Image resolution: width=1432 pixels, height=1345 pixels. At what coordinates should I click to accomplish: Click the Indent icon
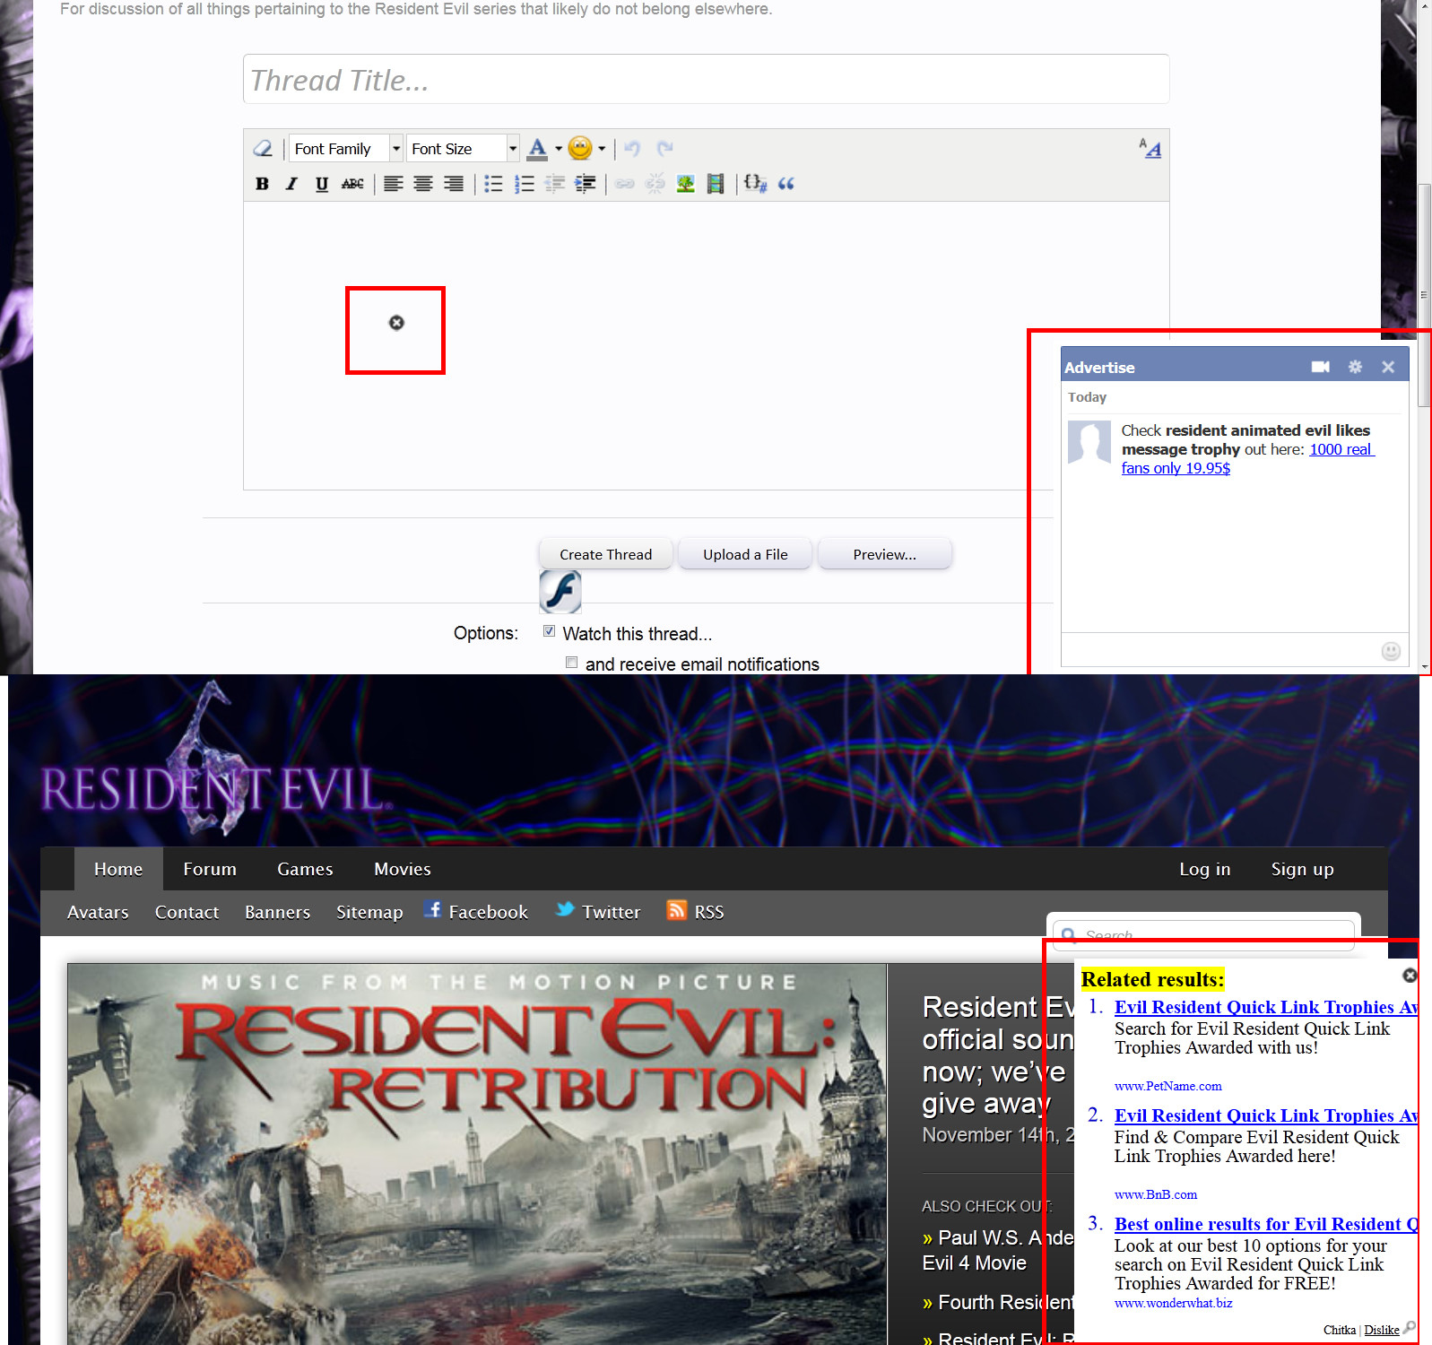coord(586,184)
